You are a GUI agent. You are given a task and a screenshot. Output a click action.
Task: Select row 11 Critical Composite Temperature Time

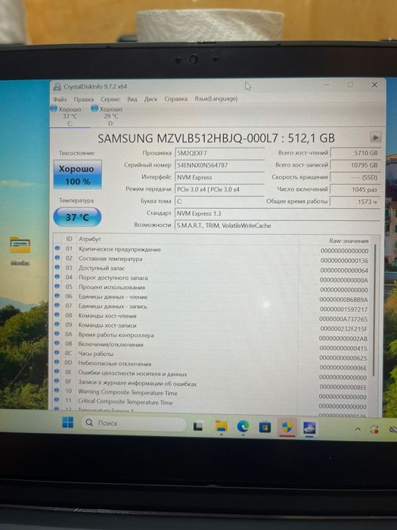click(212, 403)
